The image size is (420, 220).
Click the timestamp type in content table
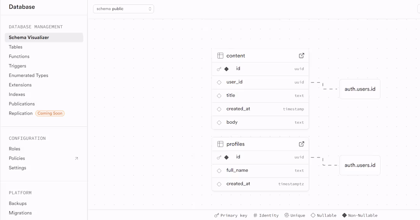(294, 109)
